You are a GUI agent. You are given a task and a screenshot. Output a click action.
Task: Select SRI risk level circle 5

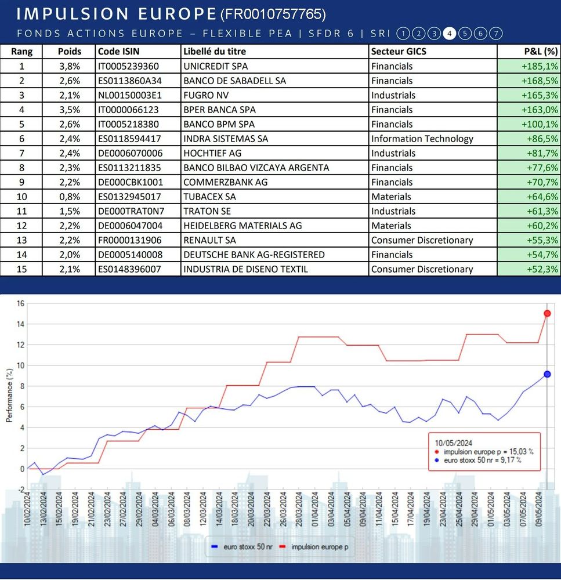coord(465,34)
